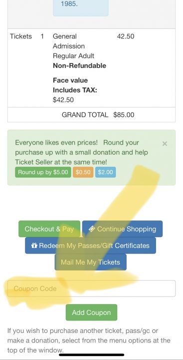The image size is (183, 360).
Task: Pick the orange $0.50 donation option
Action: tap(83, 172)
